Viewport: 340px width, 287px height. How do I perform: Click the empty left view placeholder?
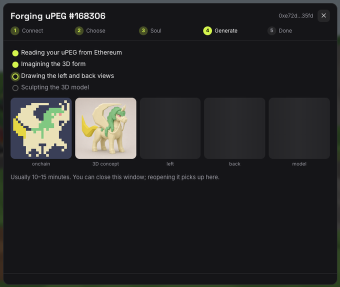pyautogui.click(x=170, y=128)
